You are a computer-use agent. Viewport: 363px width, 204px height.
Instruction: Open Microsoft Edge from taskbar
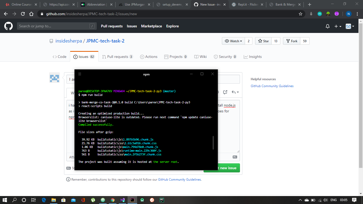(x=44, y=200)
